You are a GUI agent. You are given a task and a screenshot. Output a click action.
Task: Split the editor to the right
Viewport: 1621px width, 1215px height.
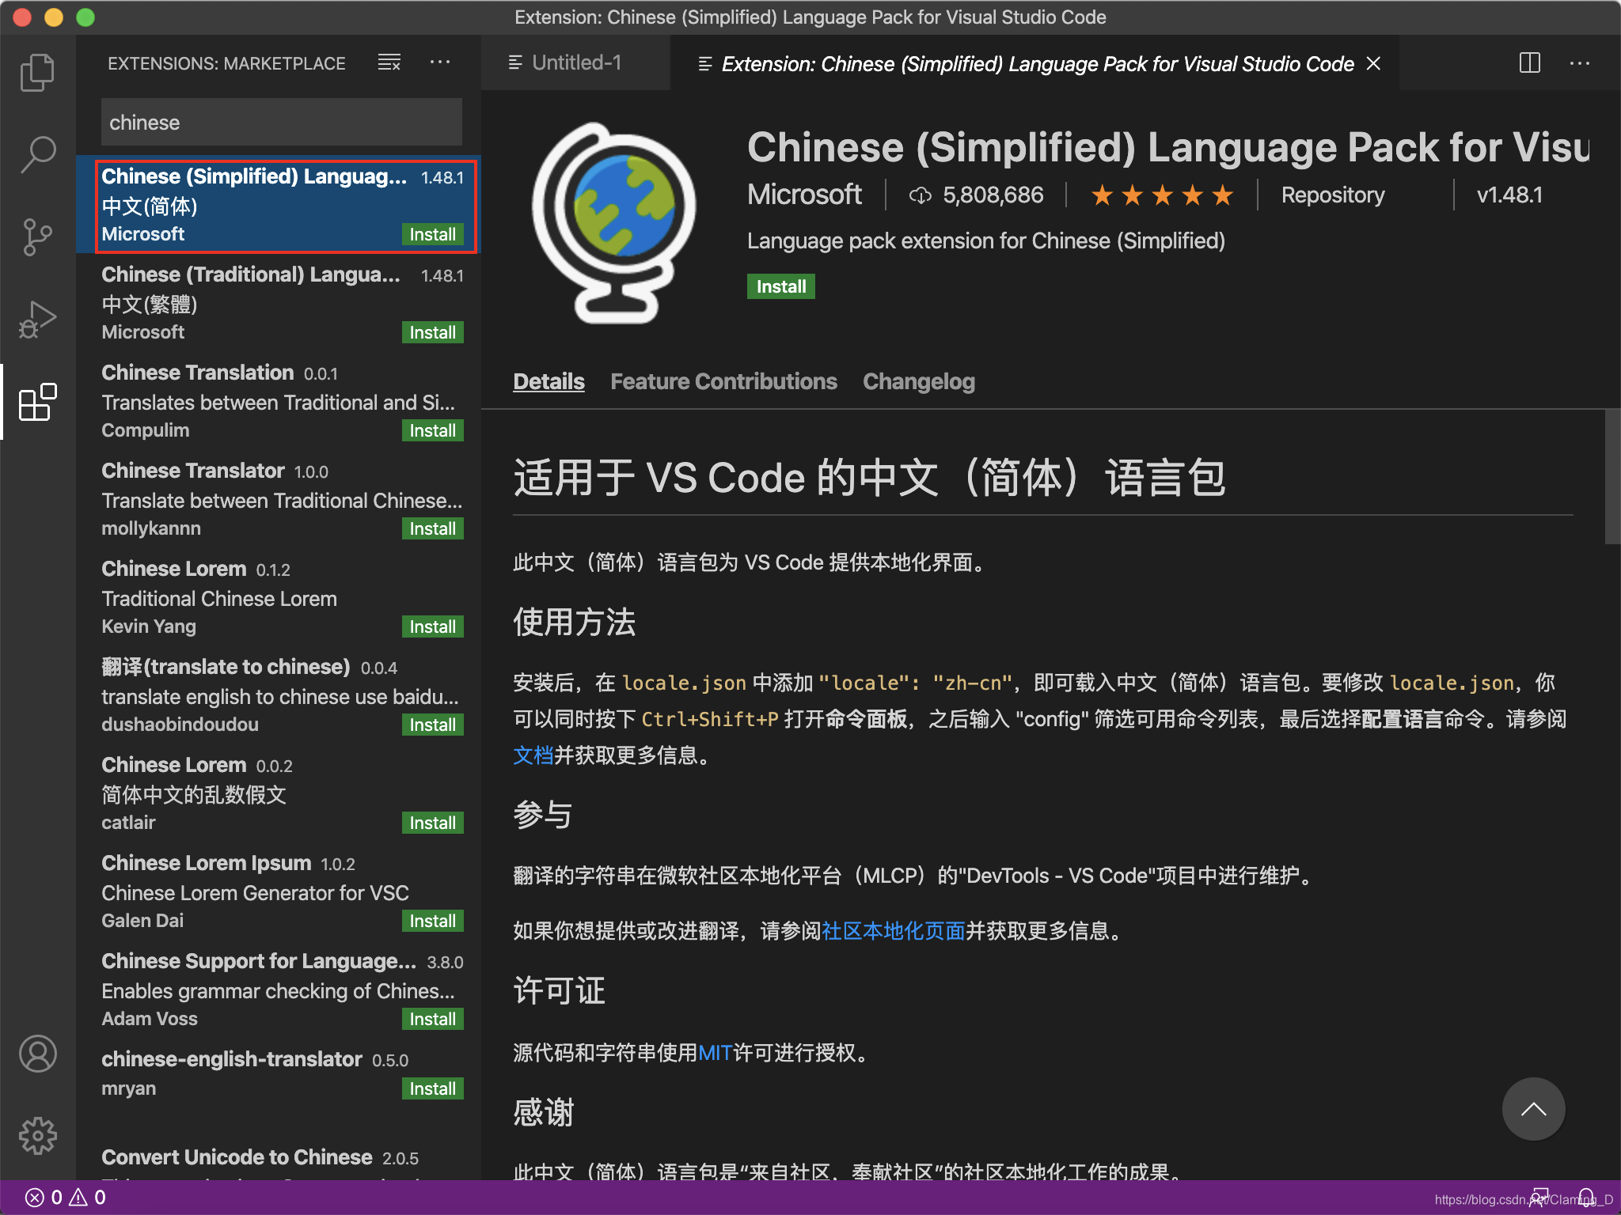[x=1529, y=62]
